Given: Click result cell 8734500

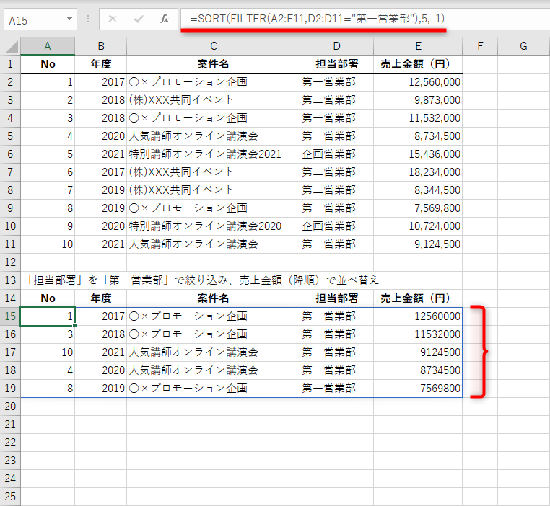Looking at the screenshot, I should pyautogui.click(x=418, y=370).
